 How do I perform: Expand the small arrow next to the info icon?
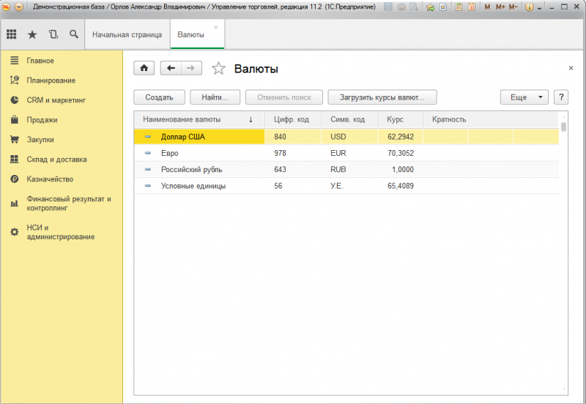coord(540,8)
